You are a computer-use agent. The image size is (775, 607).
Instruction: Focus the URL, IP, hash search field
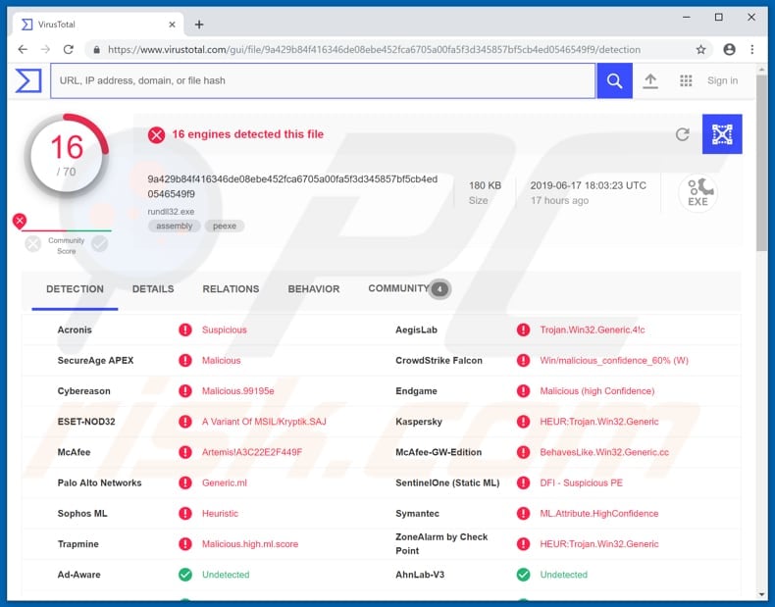[x=323, y=80]
